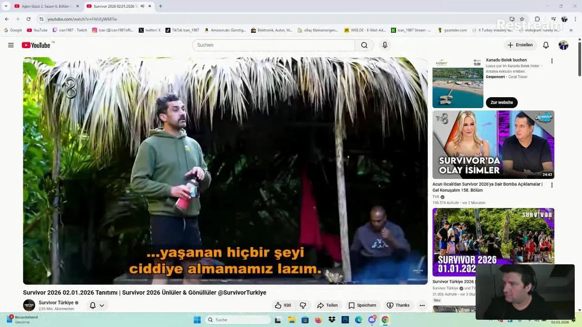Launch File Explorer from the taskbar
This screenshot has width=582, height=327.
click(292, 320)
